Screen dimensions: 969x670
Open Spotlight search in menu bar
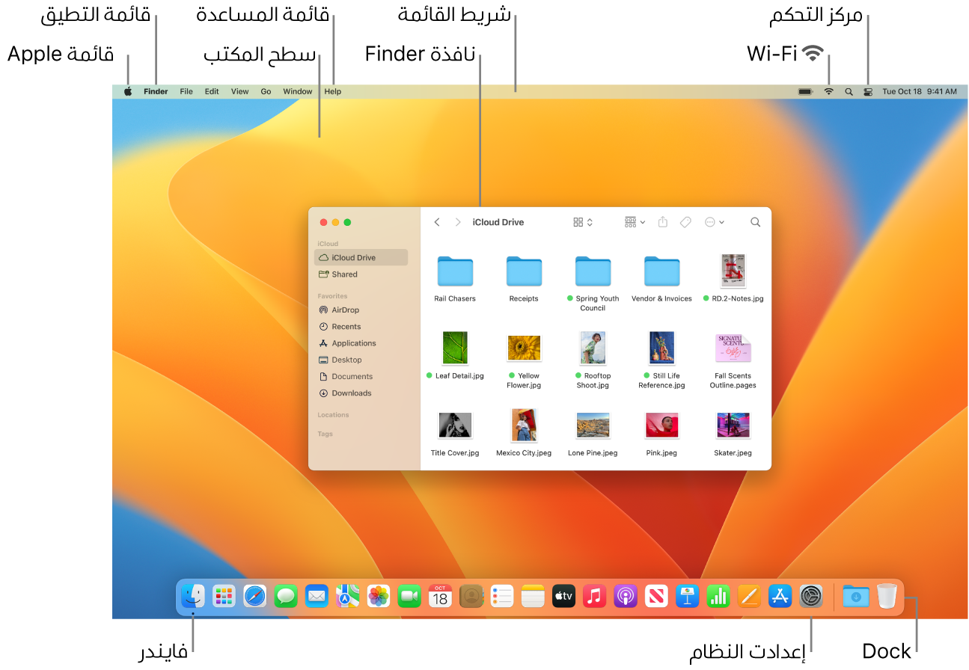coord(849,91)
